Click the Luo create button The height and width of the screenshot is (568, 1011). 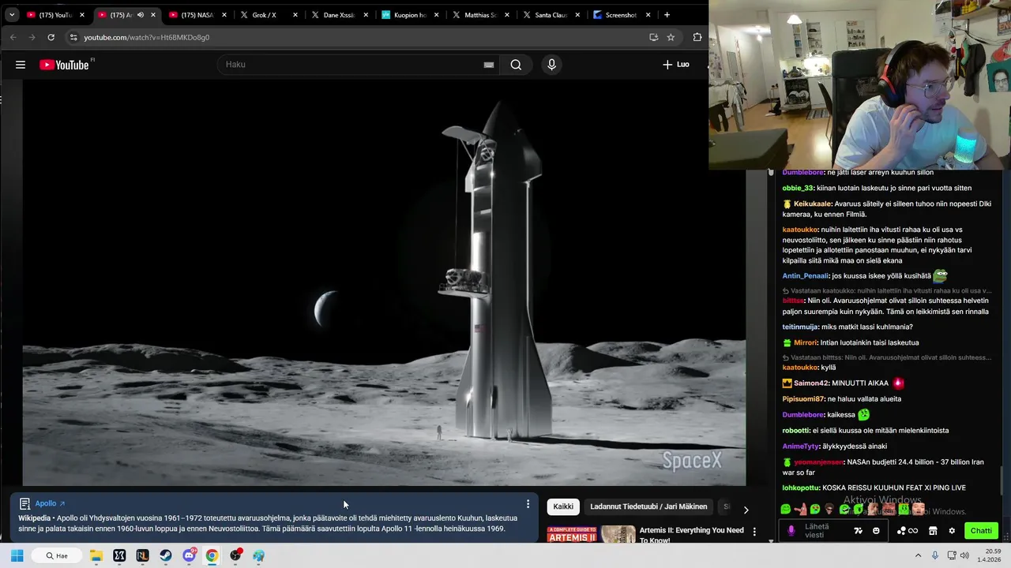click(x=676, y=65)
